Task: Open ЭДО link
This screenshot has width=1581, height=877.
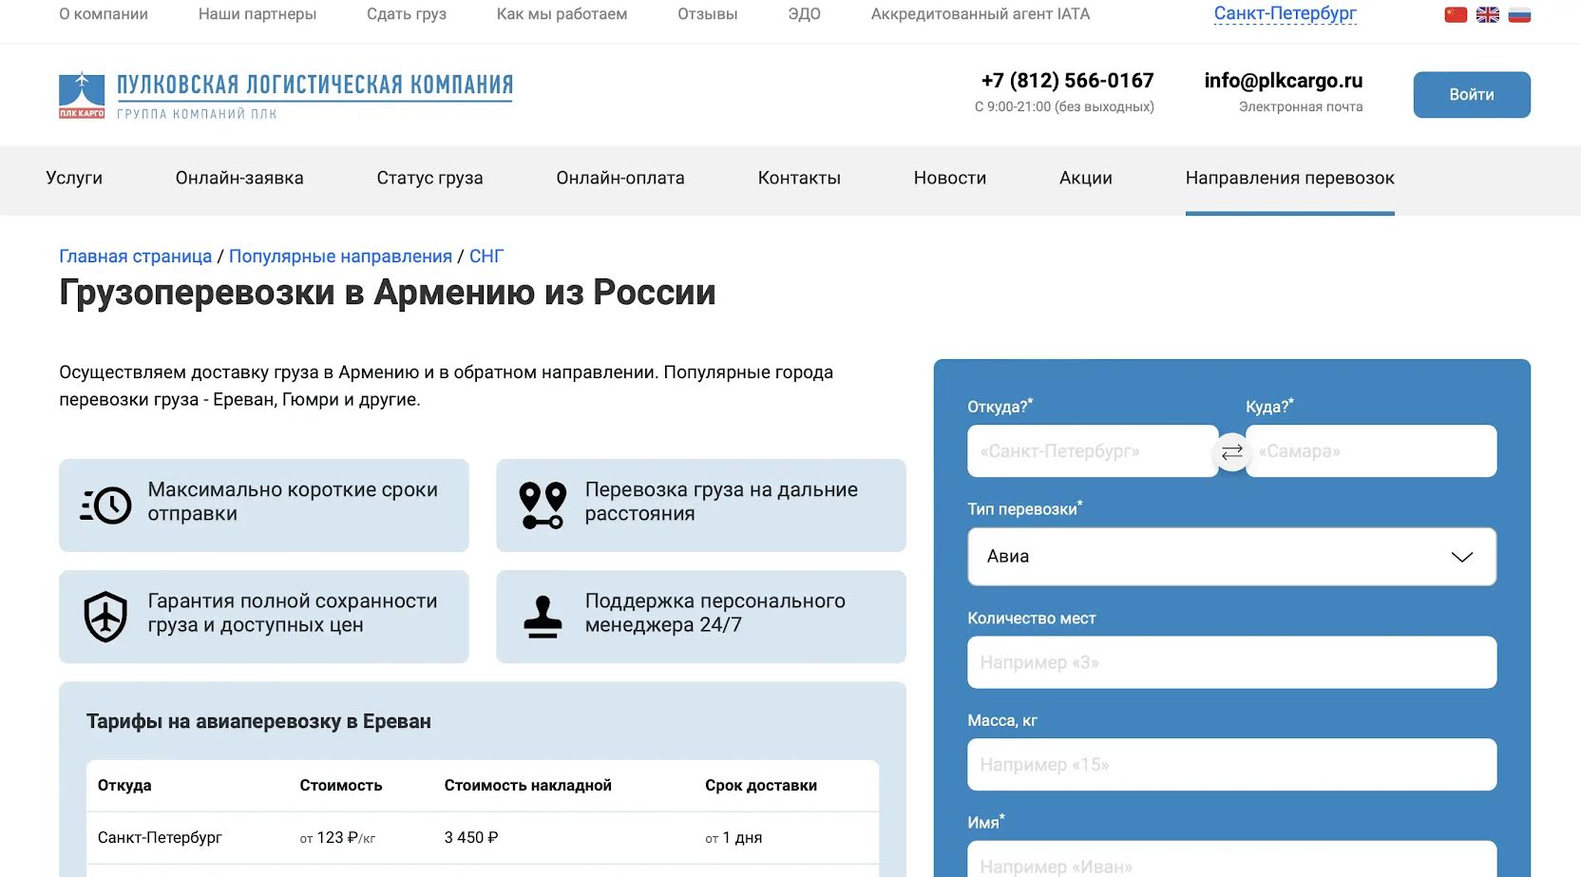Action: (804, 14)
